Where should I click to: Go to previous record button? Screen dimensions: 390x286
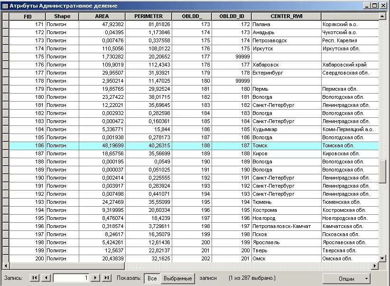tap(46, 278)
